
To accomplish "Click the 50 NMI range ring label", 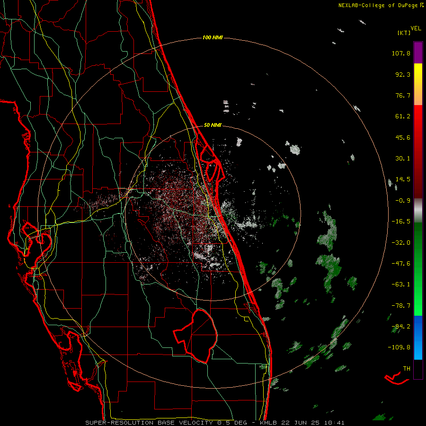I will (213, 125).
